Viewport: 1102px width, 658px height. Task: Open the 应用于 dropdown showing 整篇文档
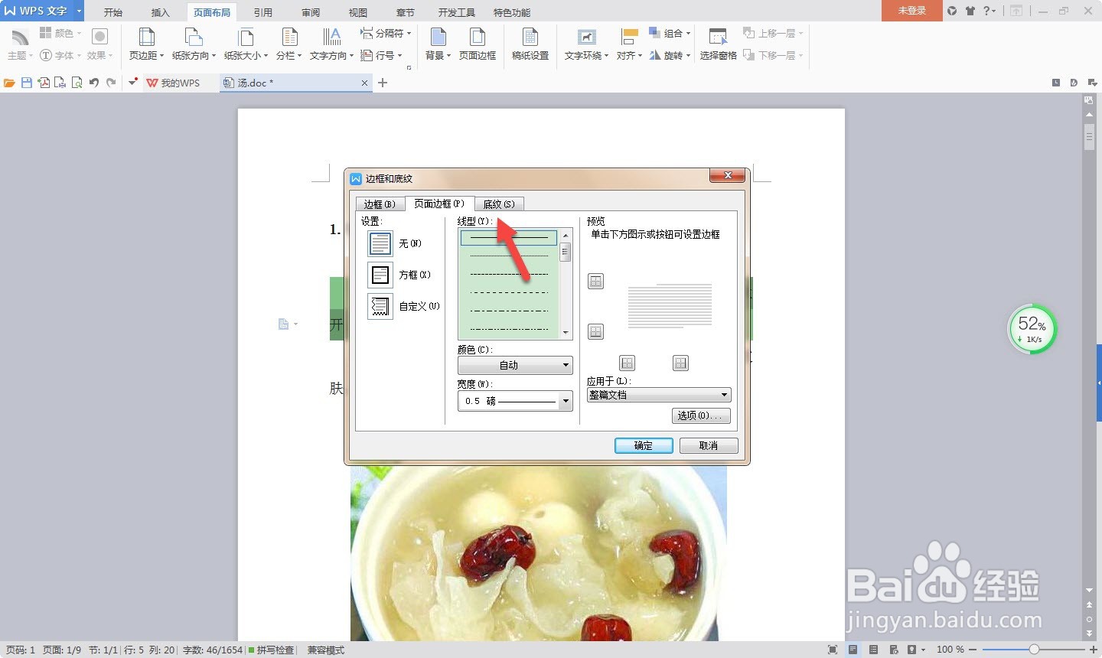[x=659, y=395]
